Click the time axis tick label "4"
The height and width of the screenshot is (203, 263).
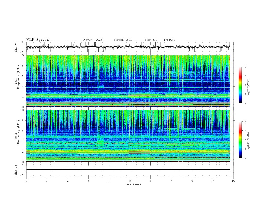coord(109,181)
